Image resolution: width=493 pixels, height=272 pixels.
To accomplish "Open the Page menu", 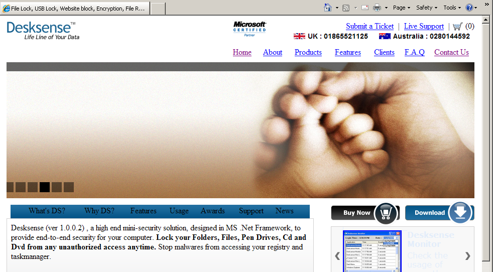I will pyautogui.click(x=402, y=8).
